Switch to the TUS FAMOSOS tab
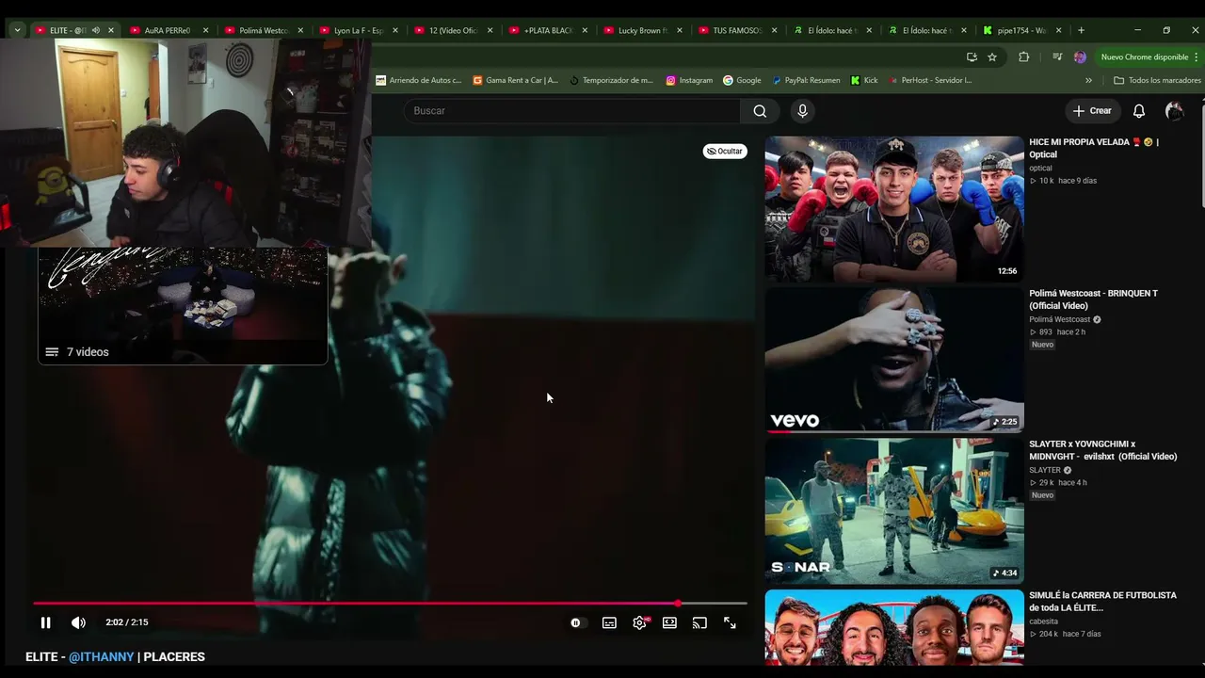 point(737,30)
